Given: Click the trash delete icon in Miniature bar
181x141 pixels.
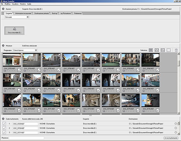Looking at the screenshot, I should pos(176,50).
